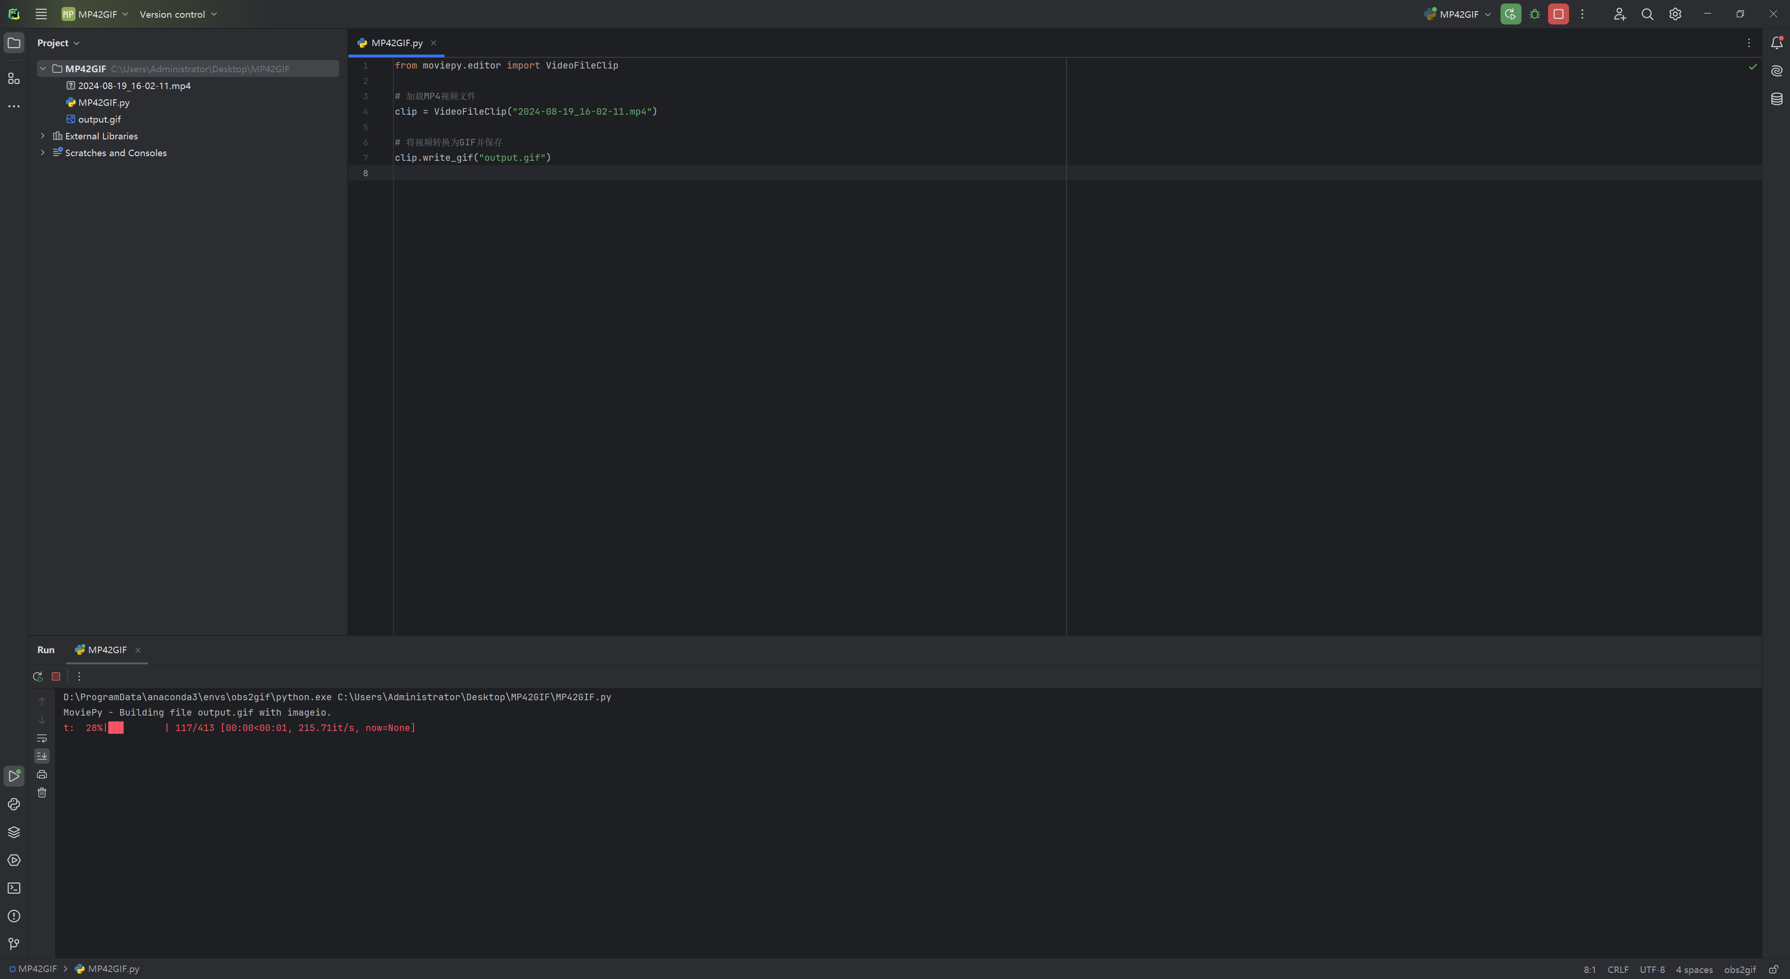Expand Scratches and Consoles node

[x=43, y=153]
